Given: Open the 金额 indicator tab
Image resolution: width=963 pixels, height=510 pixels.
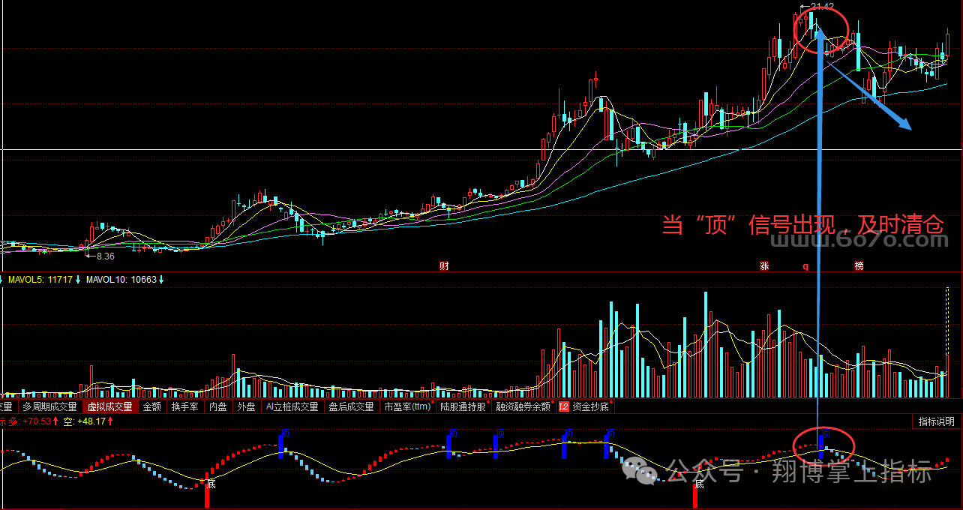Looking at the screenshot, I should 152,406.
